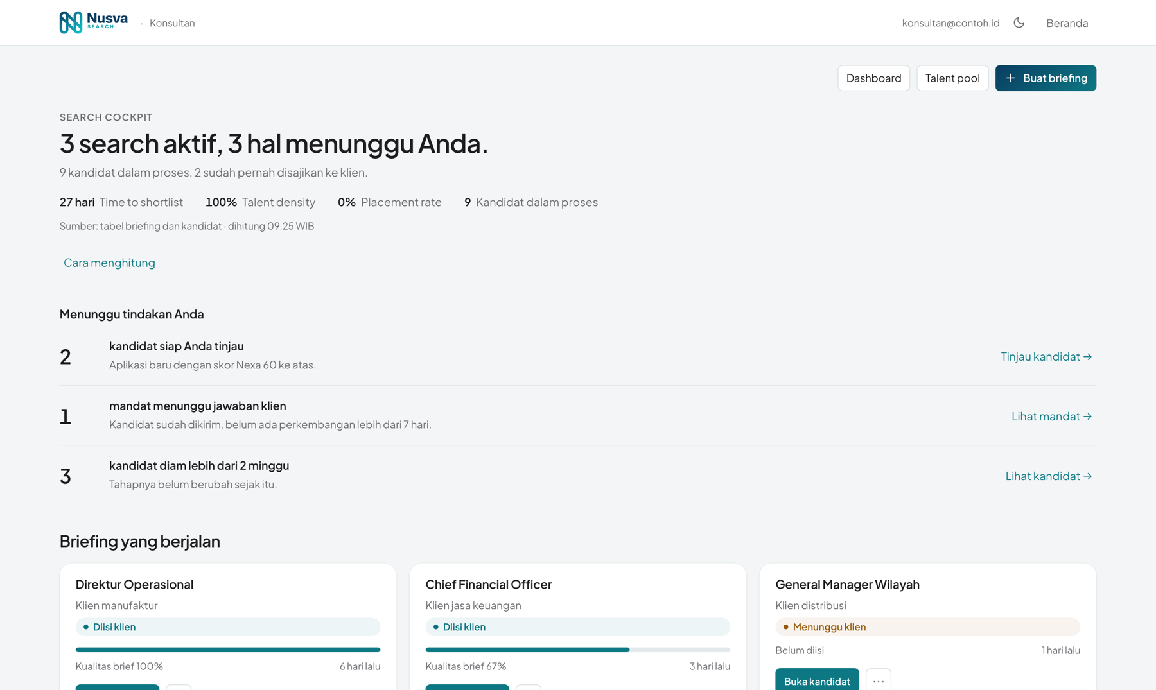Open General Manager Wilayah briefing title
This screenshot has width=1156, height=690.
(x=847, y=584)
